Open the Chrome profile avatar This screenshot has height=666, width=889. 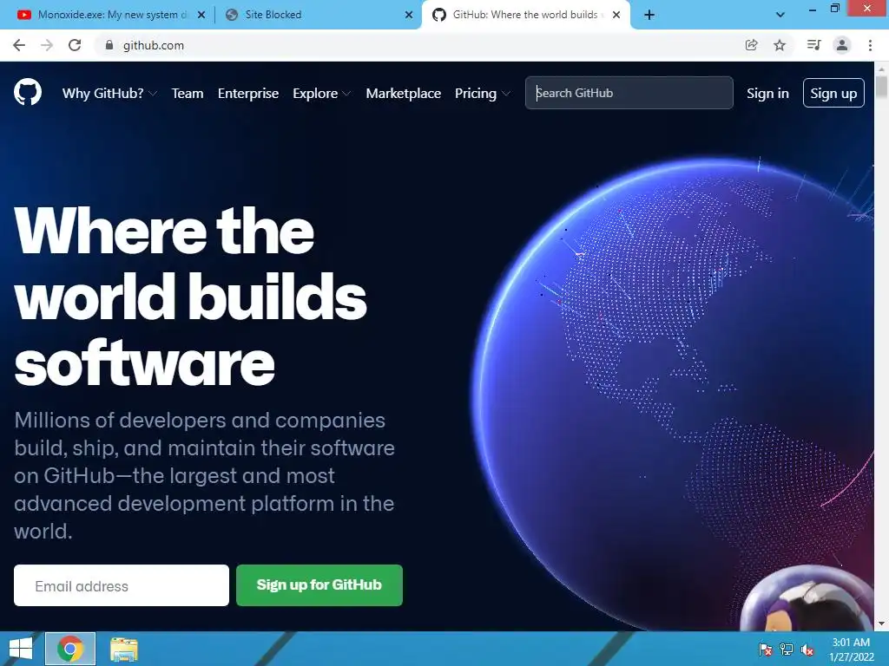pos(842,45)
